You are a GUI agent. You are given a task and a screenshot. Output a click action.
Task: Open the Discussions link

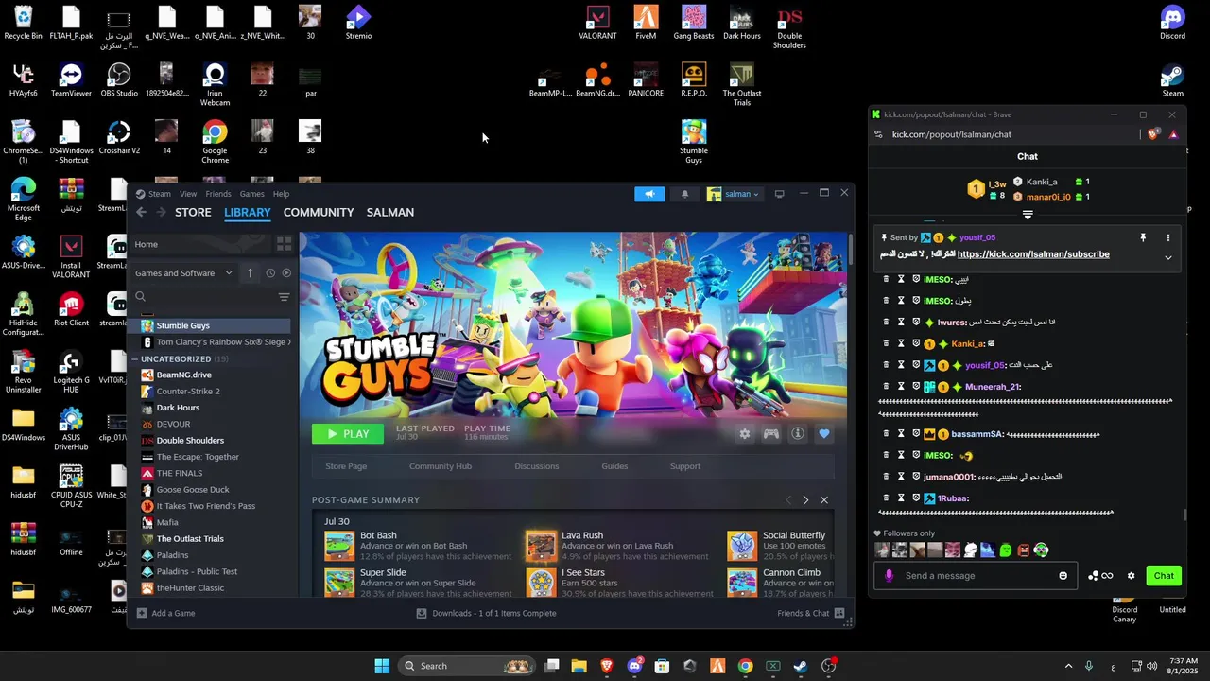coord(537,466)
